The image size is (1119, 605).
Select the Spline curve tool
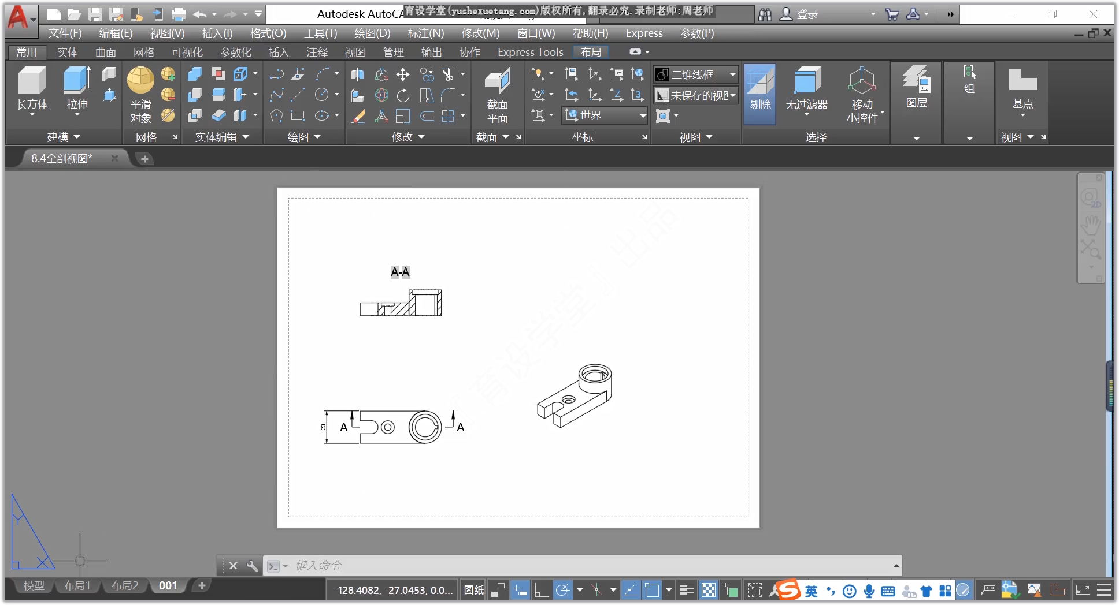tap(276, 95)
